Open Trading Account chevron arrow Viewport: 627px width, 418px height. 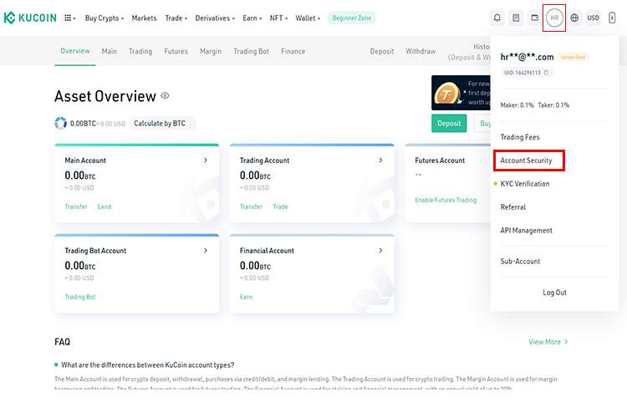coord(380,160)
